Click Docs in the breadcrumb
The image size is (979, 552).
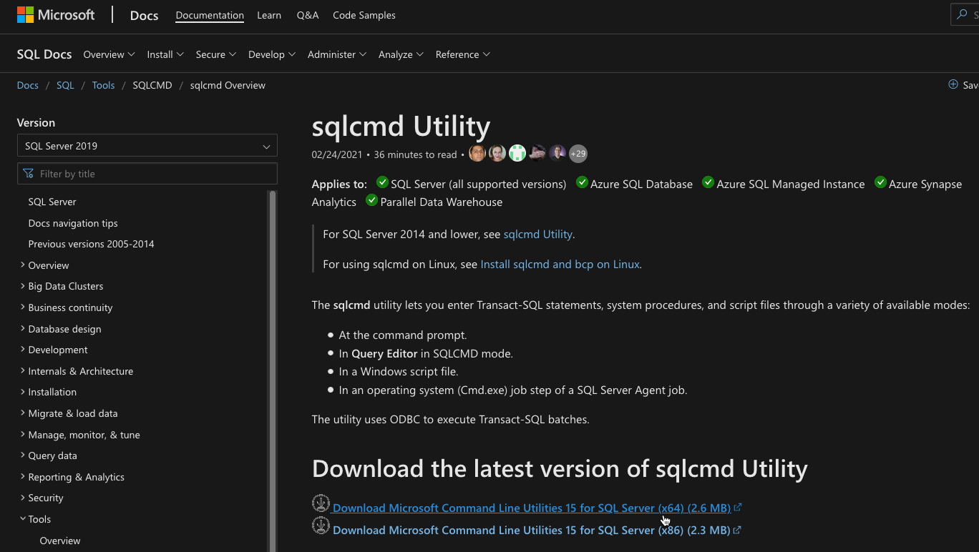coord(28,85)
